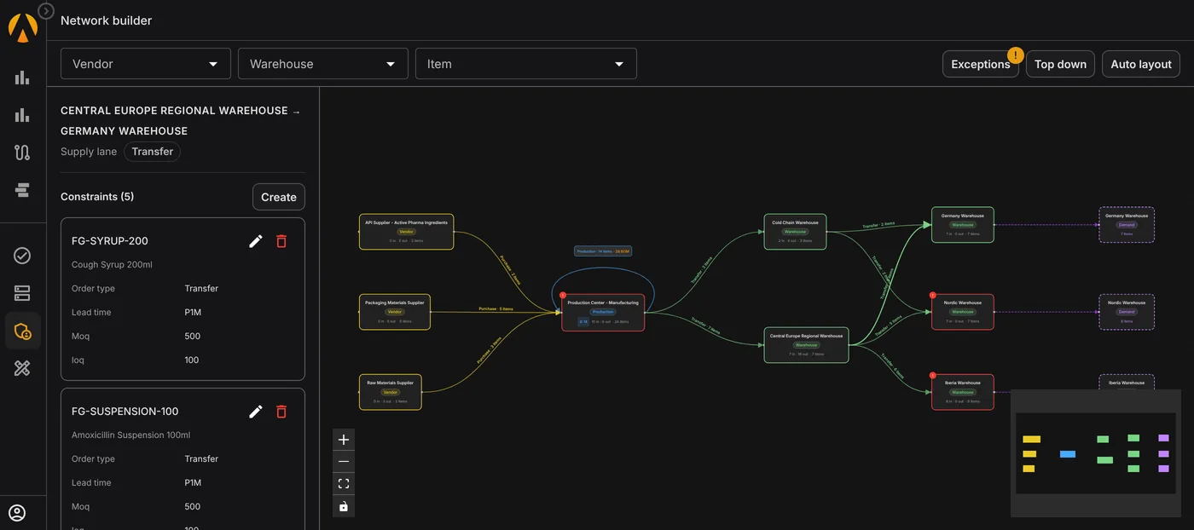Toggle the canvas interactivity lock
Viewport: 1194px width, 530px height.
pos(344,506)
